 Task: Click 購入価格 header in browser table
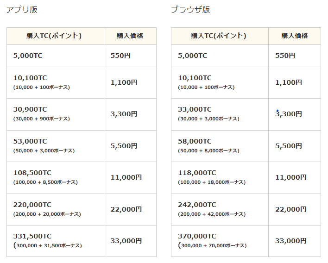[294, 36]
